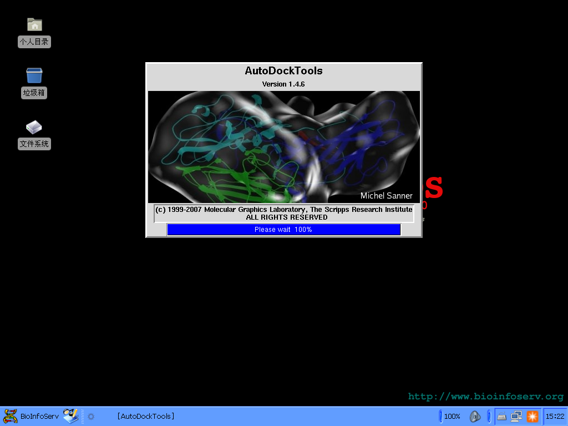Screen dimensions: 568x426
Task: Select the [AutoDockTools] taskbar window entry
Action: (x=146, y=416)
